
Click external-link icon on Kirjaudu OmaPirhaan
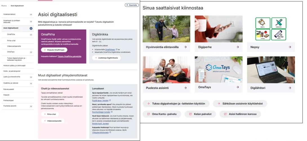coord(45,50)
